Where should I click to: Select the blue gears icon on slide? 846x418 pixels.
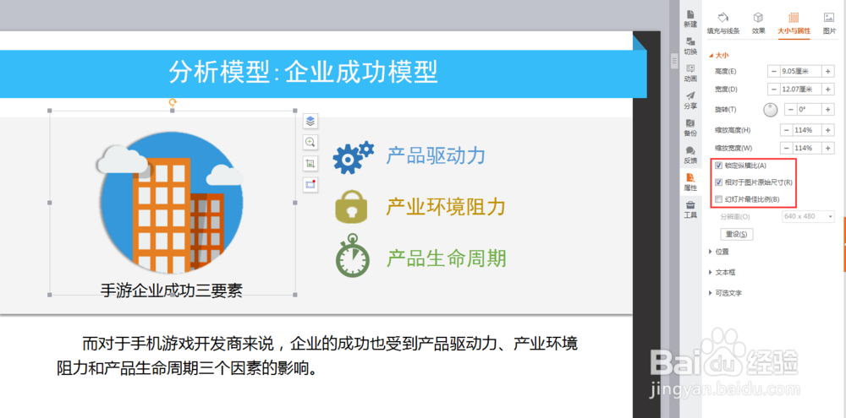tap(353, 157)
